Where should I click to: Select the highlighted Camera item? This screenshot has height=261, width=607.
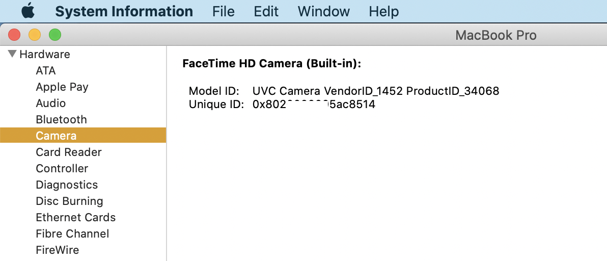[56, 136]
